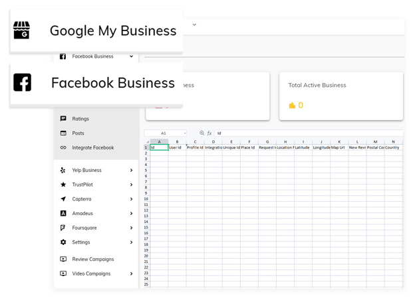Click the small Facebook Business sidebar icon

pos(63,56)
